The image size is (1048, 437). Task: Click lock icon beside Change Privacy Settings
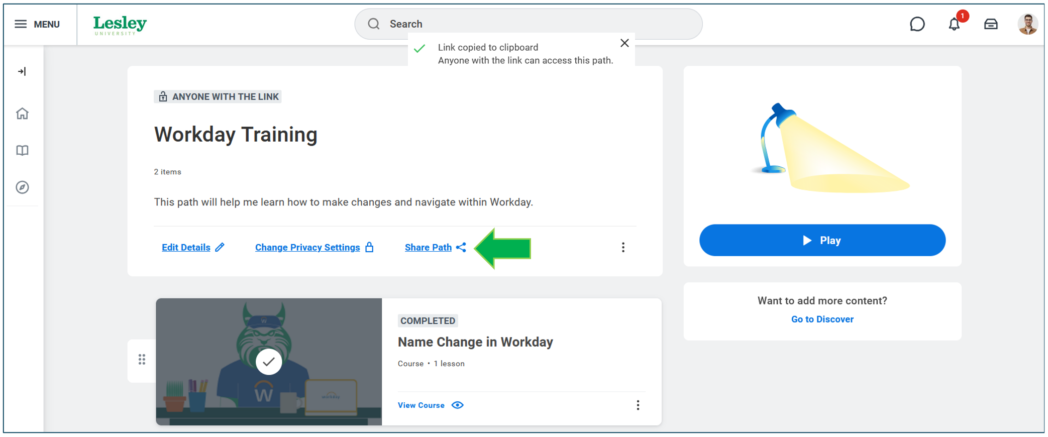369,247
